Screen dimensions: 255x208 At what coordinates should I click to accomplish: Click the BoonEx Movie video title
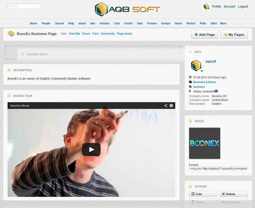coord(20,106)
